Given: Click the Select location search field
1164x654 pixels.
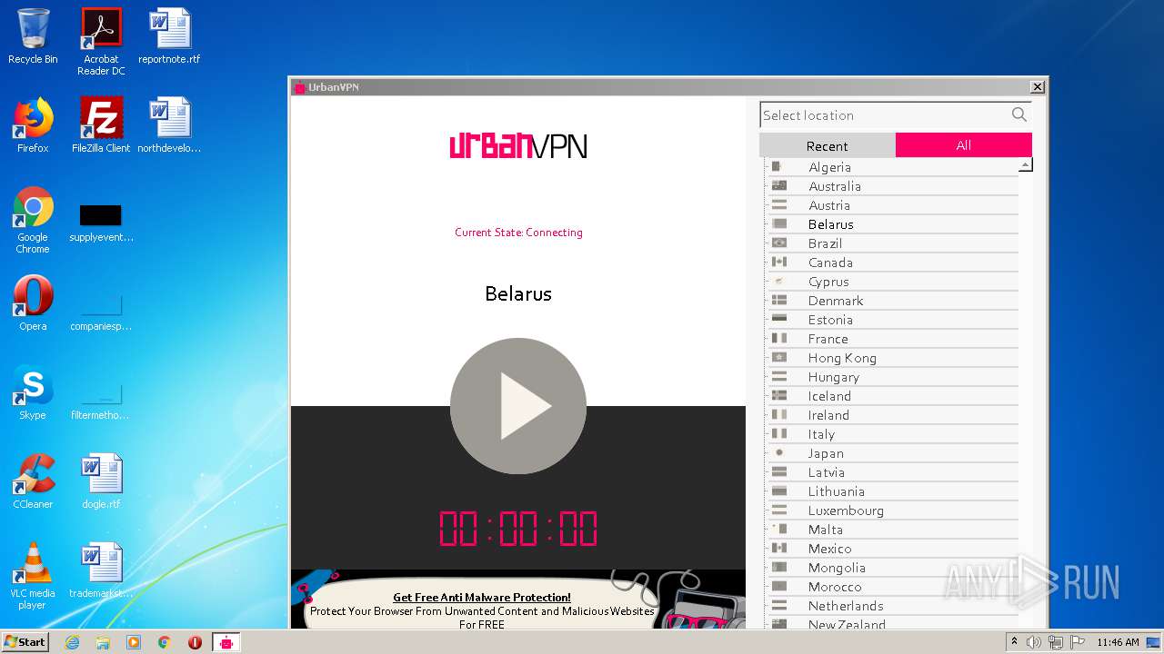Looking at the screenshot, I should pyautogui.click(x=896, y=115).
